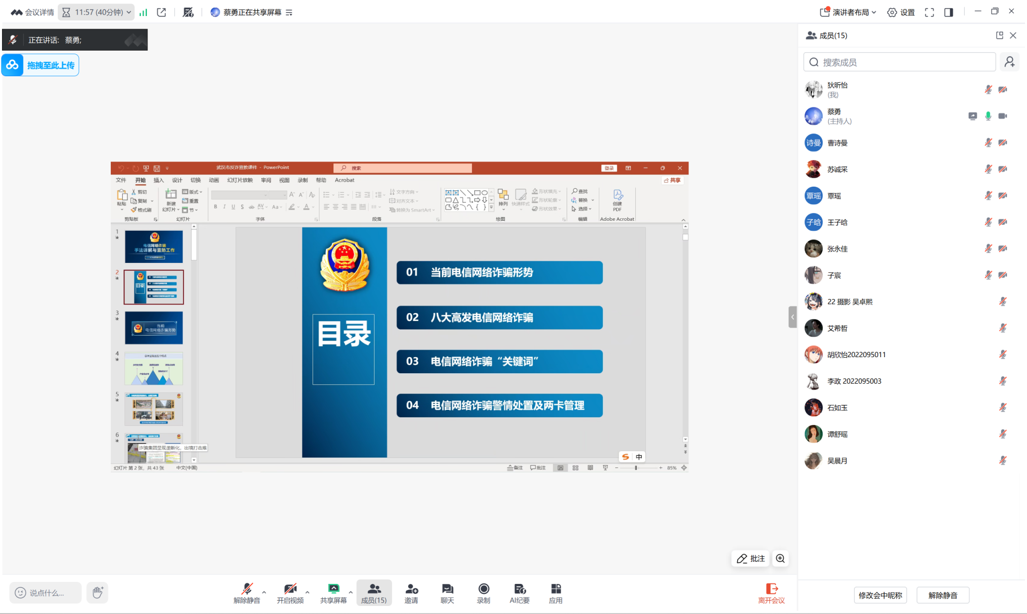Image resolution: width=1027 pixels, height=614 pixels.
Task: Open the AI纪要 meeting notes tool
Action: [520, 592]
